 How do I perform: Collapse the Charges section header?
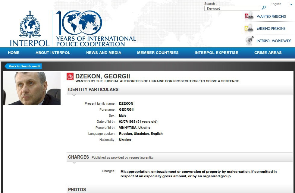click(78, 157)
